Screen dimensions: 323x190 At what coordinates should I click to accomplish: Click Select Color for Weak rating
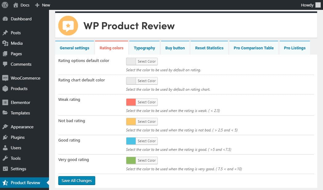(147, 102)
